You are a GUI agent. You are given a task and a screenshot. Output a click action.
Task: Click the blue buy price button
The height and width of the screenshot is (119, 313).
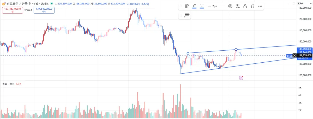44,10
